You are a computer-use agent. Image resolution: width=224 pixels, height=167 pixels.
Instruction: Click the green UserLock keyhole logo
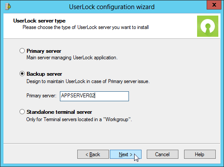point(208,26)
